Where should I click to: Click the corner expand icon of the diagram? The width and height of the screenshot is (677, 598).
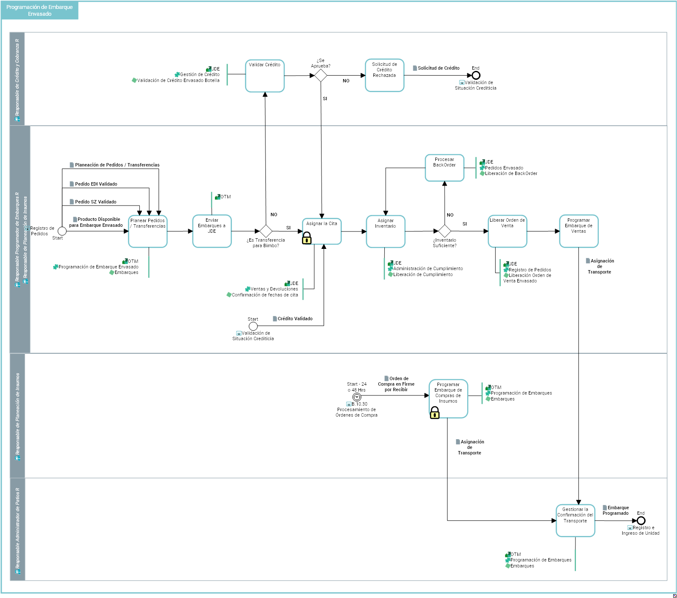pos(674,595)
